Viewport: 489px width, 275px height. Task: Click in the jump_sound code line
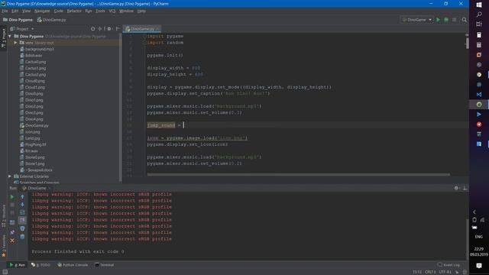coord(307,125)
